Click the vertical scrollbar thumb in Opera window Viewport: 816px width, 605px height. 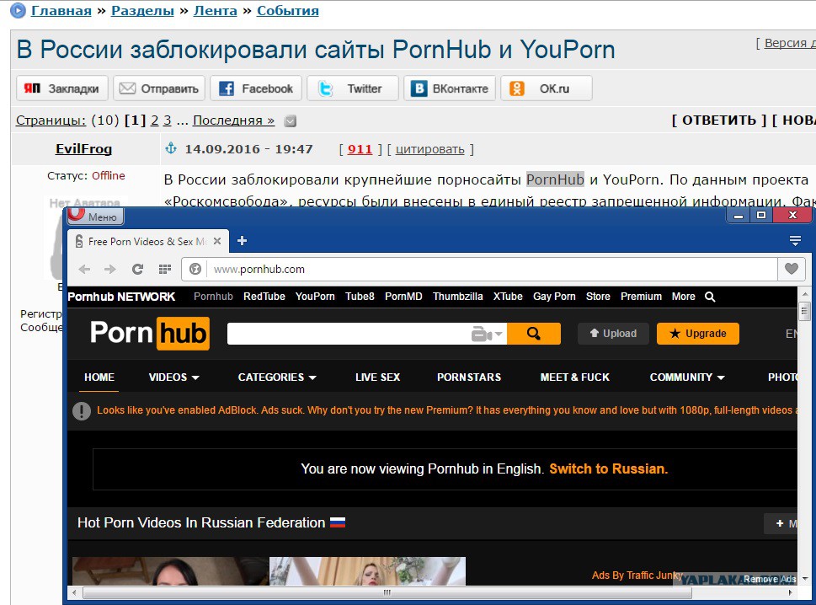804,312
